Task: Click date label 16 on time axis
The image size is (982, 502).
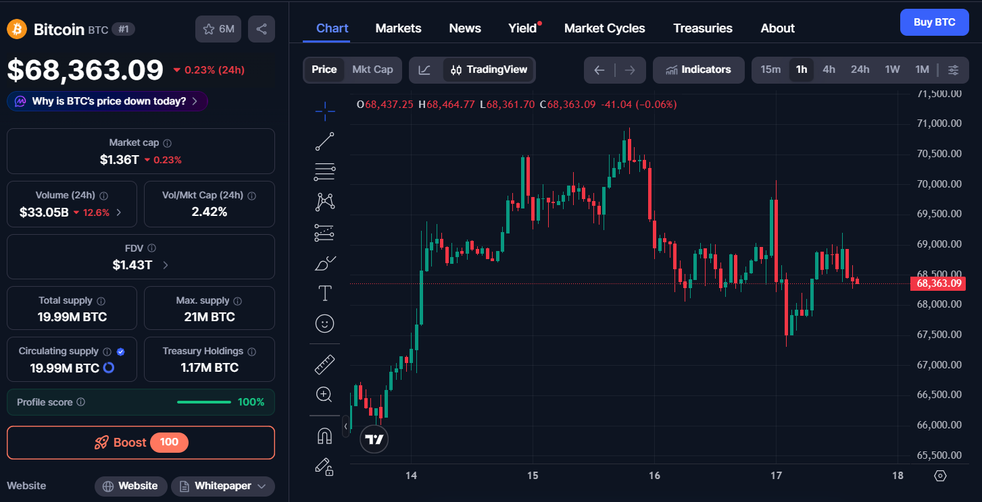Action: (x=654, y=476)
